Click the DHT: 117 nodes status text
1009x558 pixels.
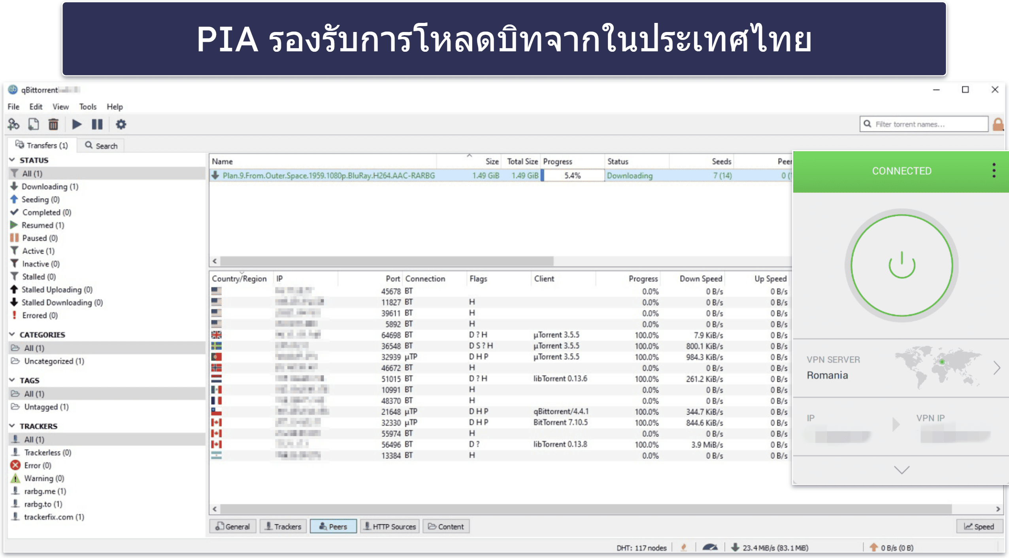(641, 548)
